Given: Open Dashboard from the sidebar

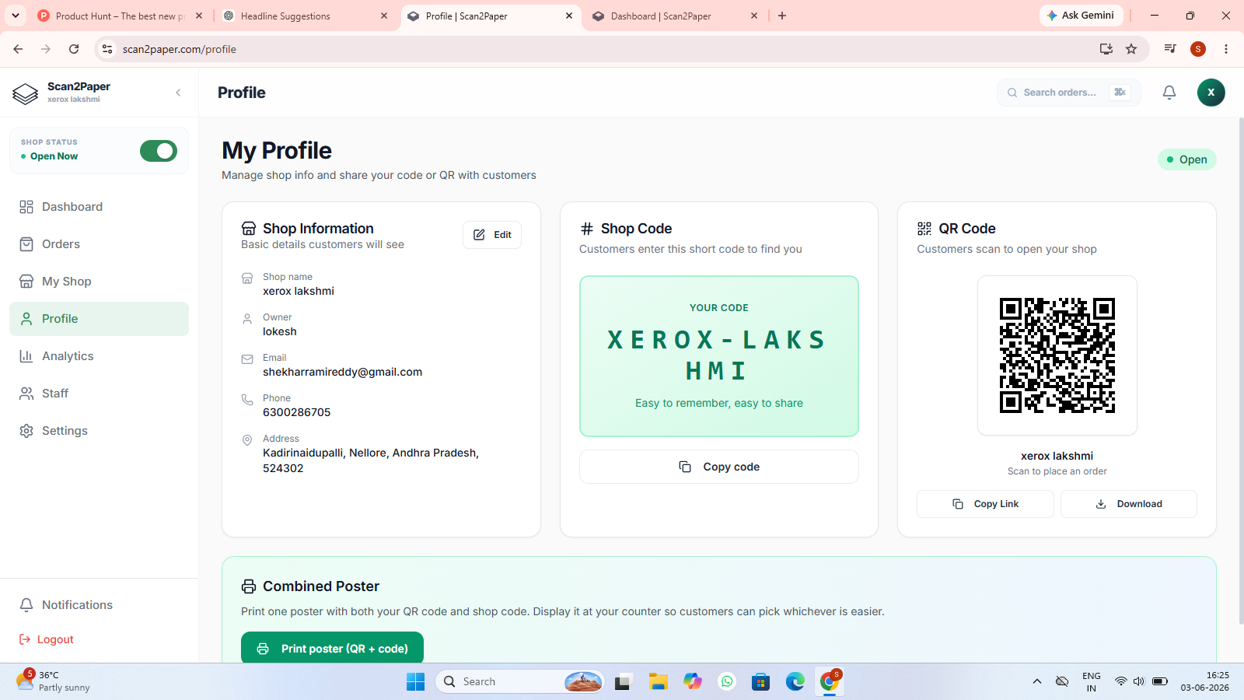Looking at the screenshot, I should pyautogui.click(x=99, y=207).
